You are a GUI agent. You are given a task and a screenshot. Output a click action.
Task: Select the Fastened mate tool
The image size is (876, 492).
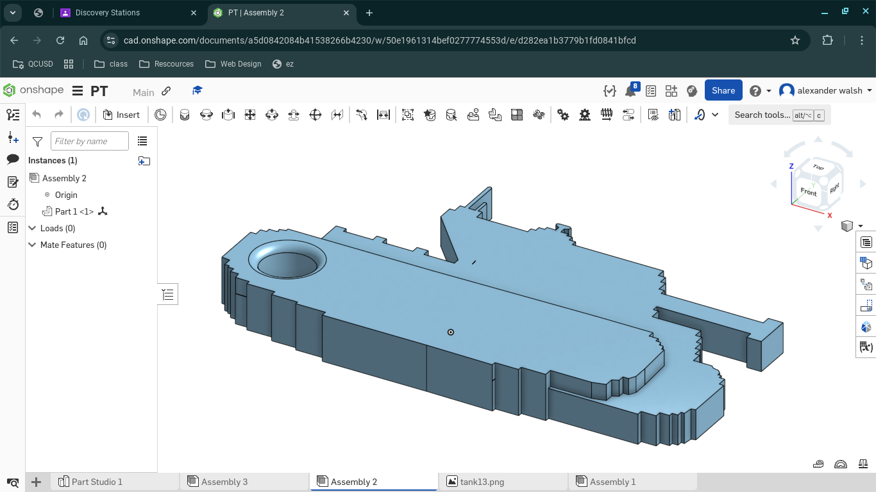[185, 115]
